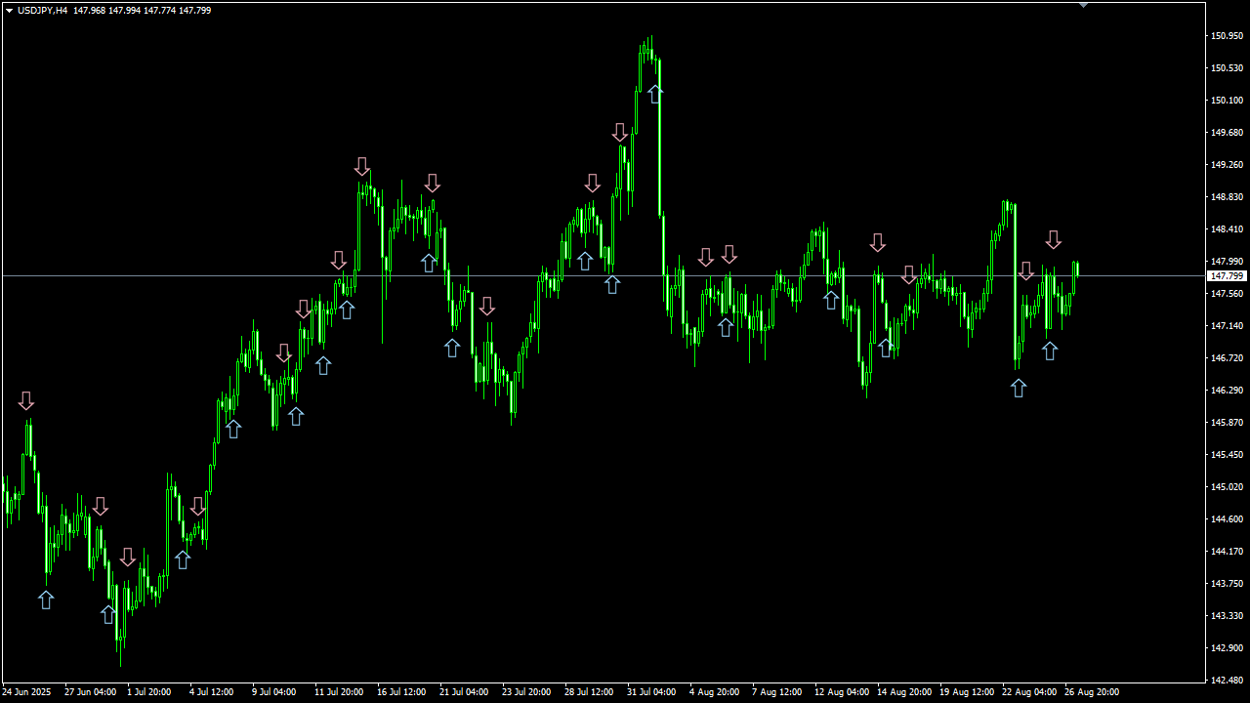The width and height of the screenshot is (1250, 703).
Task: Click the 31 Jul 04:00 time label
Action: (651, 691)
